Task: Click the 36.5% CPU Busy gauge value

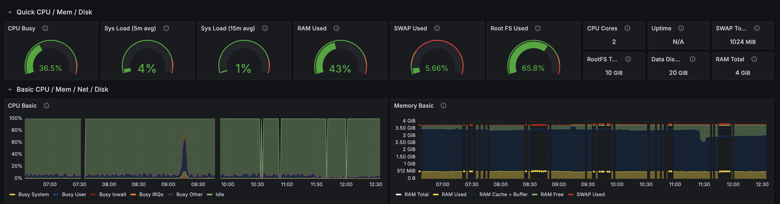Action: 50,68
